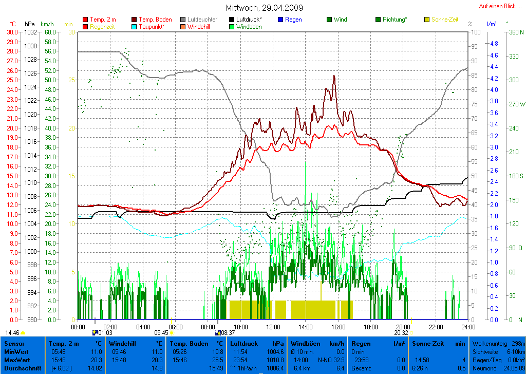
Task: Click the sun icon next to 05:45
Action: (172, 333)
